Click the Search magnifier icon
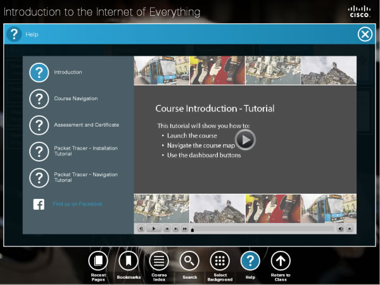This screenshot has width=380, height=285. (x=189, y=260)
